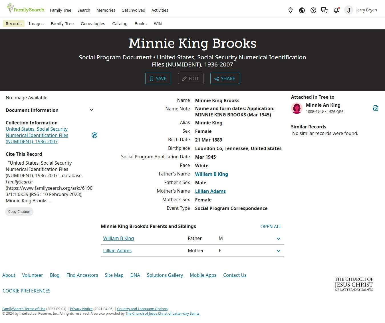Image resolution: width=385 pixels, height=323 pixels.
Task: Expand William B King father row
Action: click(279, 239)
